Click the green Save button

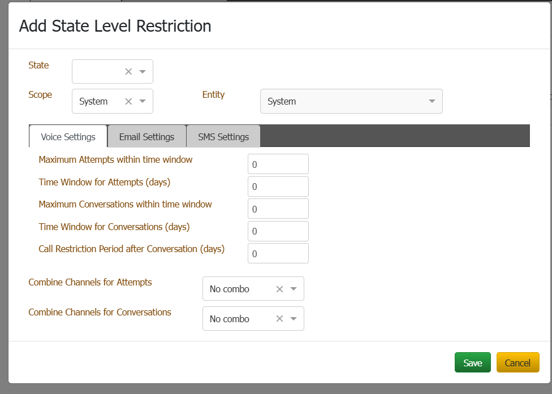(472, 363)
